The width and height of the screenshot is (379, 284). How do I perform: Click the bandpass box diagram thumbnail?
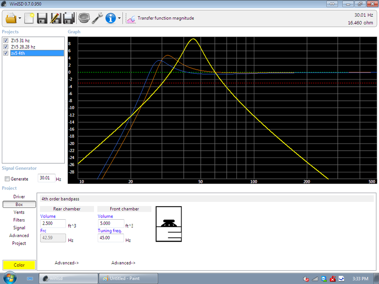(169, 224)
